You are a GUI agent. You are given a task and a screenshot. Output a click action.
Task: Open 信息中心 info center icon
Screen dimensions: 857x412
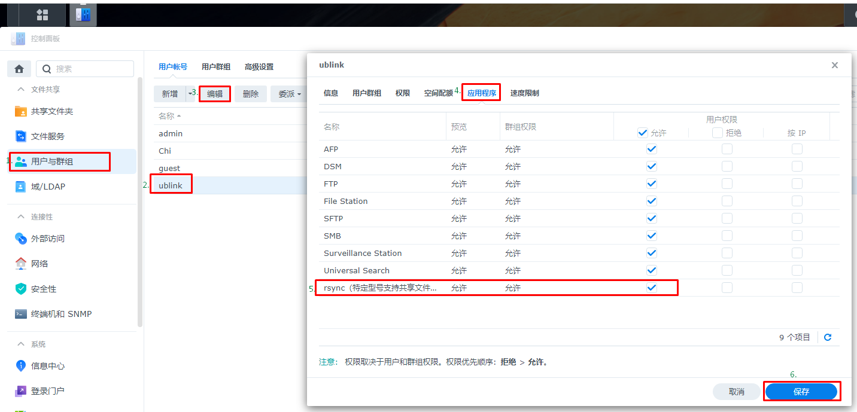(x=21, y=366)
